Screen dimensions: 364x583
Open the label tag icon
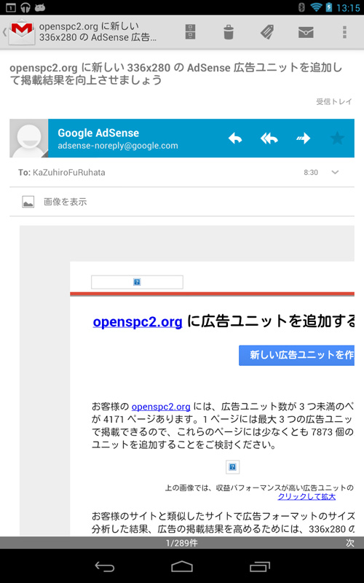[267, 32]
